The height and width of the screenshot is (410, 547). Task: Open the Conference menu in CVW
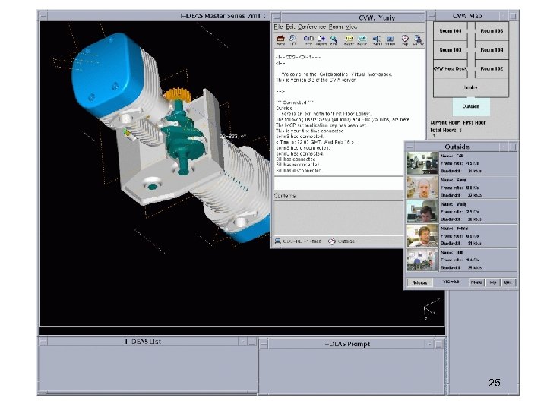[311, 27]
